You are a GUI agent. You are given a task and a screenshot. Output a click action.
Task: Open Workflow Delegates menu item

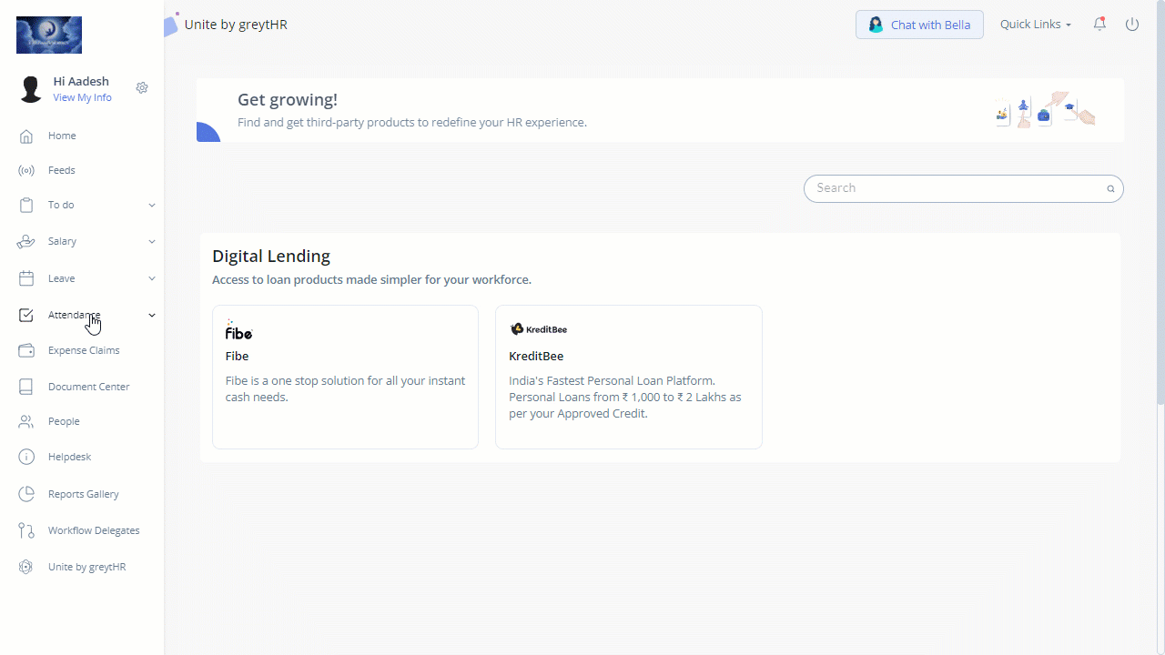(94, 530)
